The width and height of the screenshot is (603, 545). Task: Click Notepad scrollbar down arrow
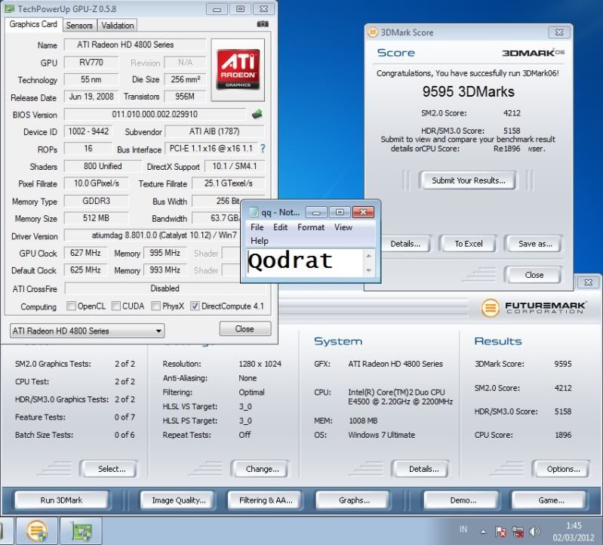point(368,270)
